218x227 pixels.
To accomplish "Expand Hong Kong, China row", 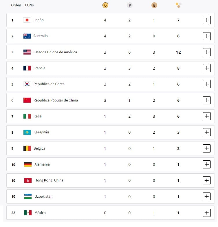I will [206, 180].
